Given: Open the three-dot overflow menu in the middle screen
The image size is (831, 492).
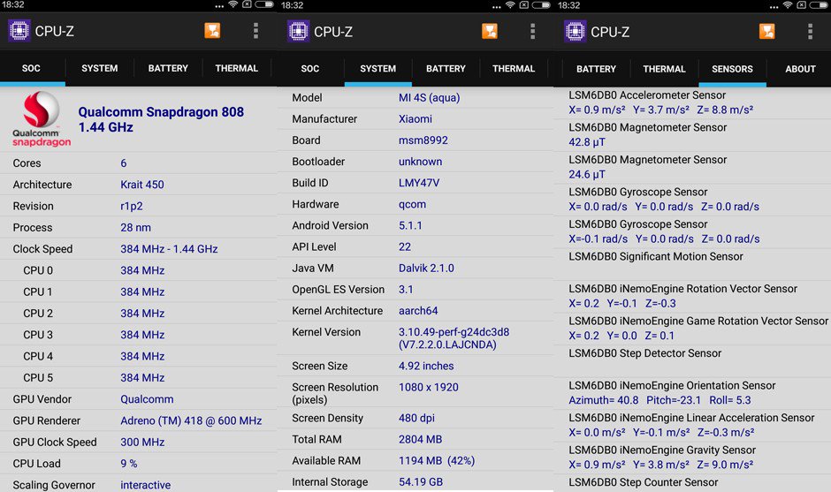Looking at the screenshot, I should click(532, 31).
